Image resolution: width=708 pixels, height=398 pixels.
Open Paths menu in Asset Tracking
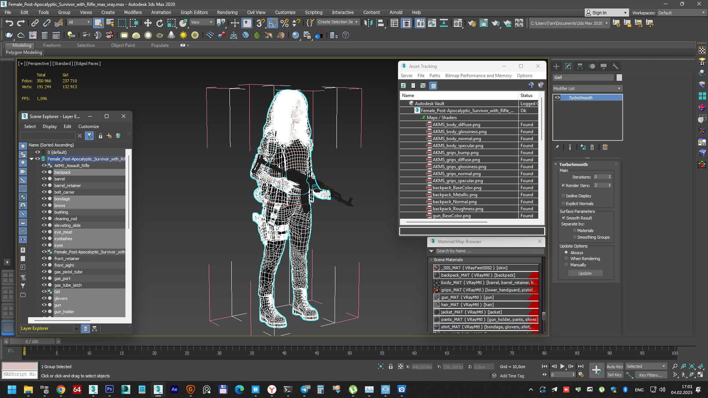pos(435,76)
